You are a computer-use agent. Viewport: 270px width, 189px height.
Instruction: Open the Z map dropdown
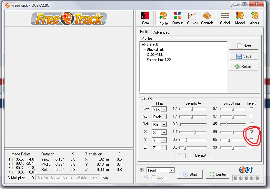[x=164, y=148]
